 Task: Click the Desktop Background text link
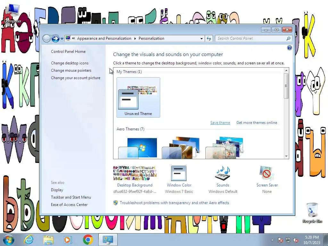coord(135,185)
